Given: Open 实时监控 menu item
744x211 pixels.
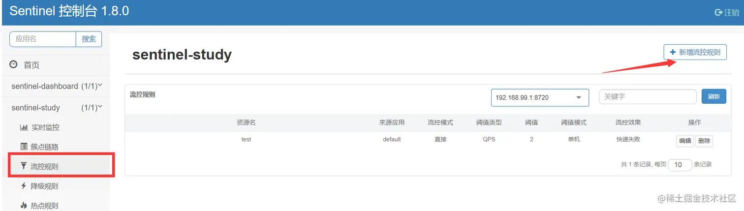Looking at the screenshot, I should [x=45, y=127].
